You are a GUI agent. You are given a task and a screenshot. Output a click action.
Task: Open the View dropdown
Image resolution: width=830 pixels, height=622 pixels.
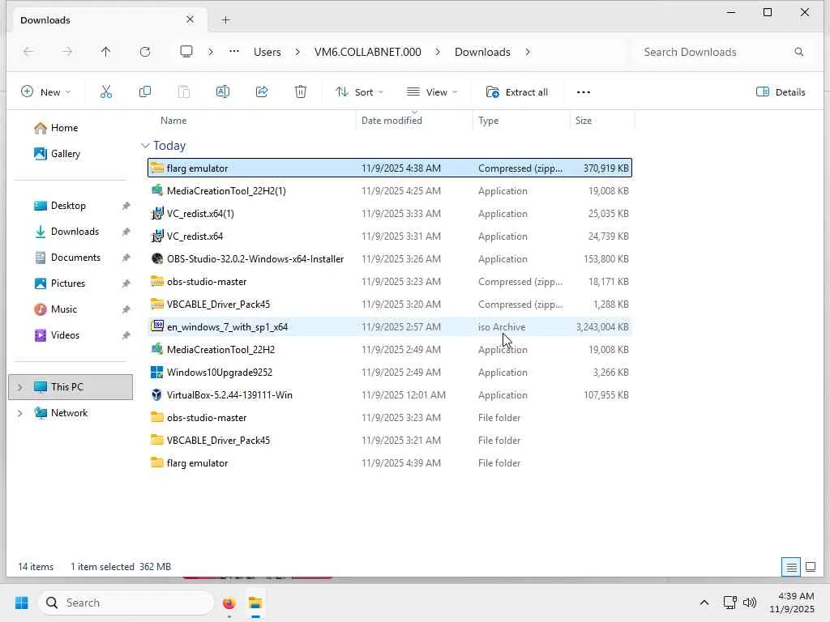(432, 92)
